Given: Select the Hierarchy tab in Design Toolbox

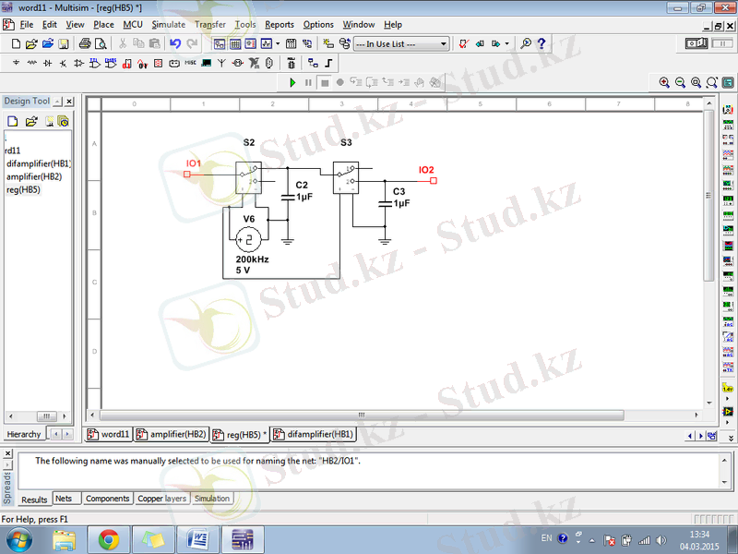Looking at the screenshot, I should (24, 434).
